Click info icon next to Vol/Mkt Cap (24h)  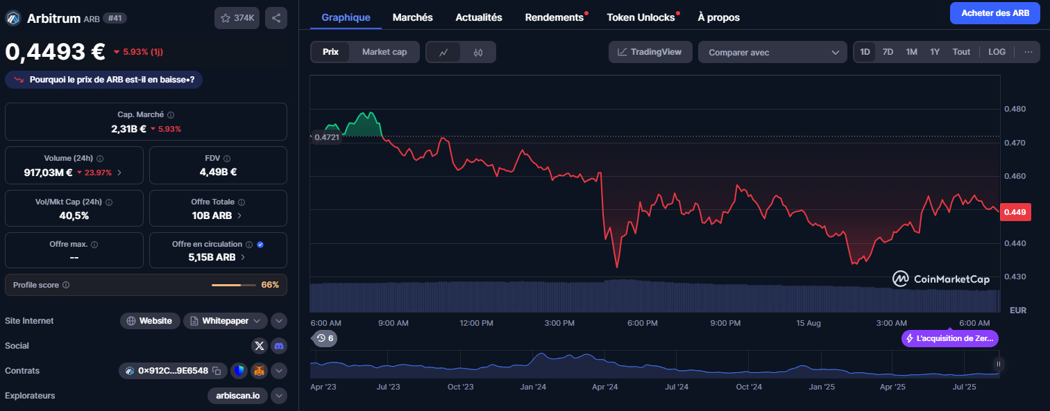coord(109,202)
